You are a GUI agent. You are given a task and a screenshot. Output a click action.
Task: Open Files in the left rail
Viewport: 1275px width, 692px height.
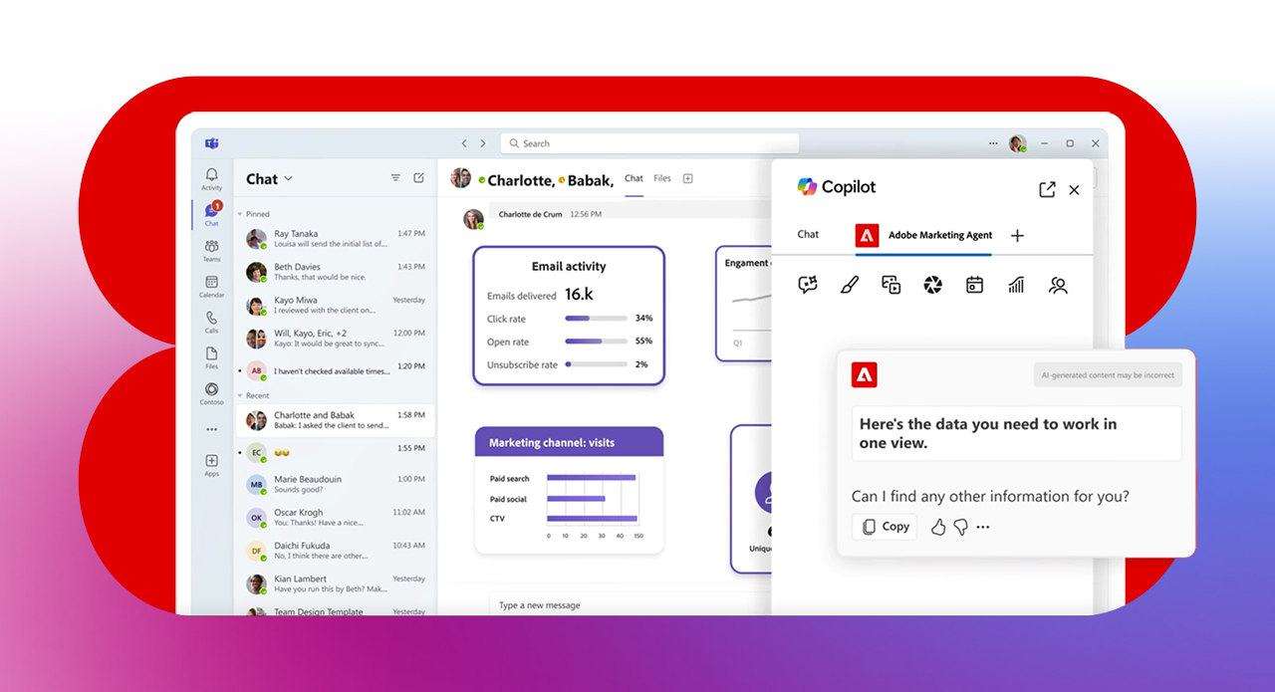click(211, 358)
